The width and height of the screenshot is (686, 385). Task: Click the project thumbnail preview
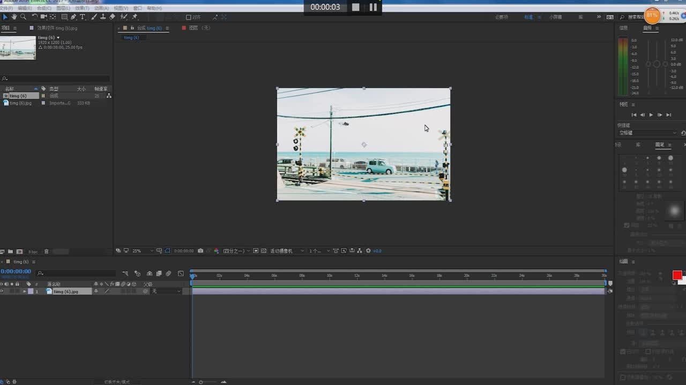[x=18, y=48]
